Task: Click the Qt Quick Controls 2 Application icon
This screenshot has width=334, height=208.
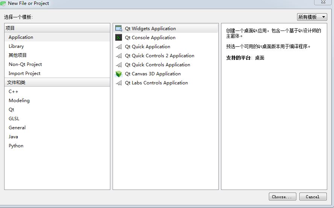Action: (119, 56)
